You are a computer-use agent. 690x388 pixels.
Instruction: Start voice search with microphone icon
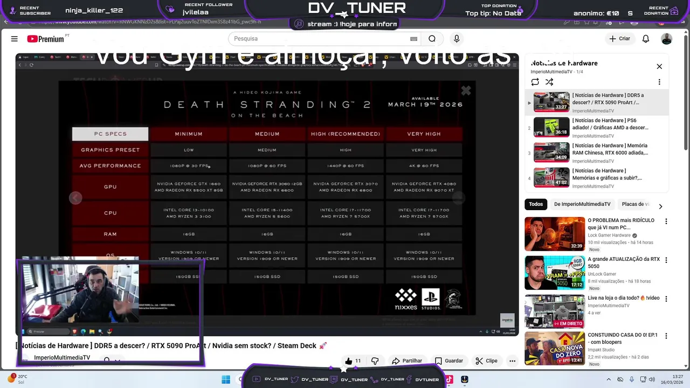tap(457, 39)
